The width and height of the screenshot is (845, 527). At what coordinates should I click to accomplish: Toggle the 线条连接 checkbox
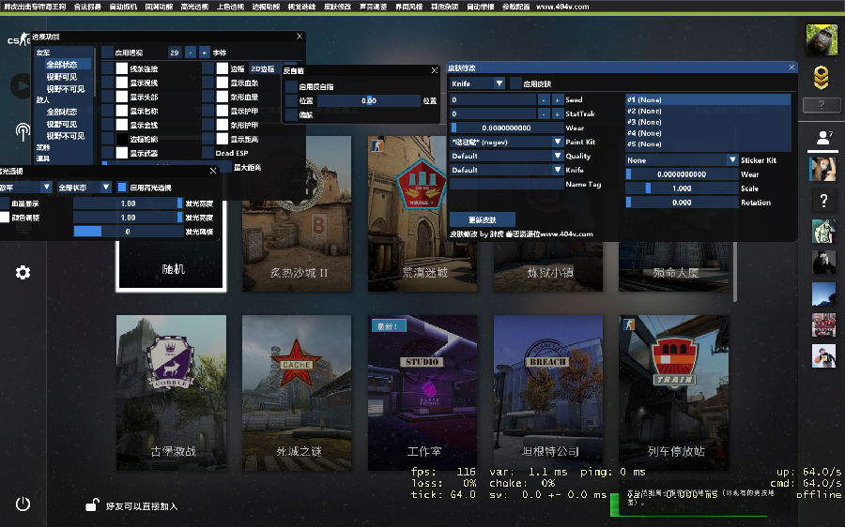coord(107,68)
